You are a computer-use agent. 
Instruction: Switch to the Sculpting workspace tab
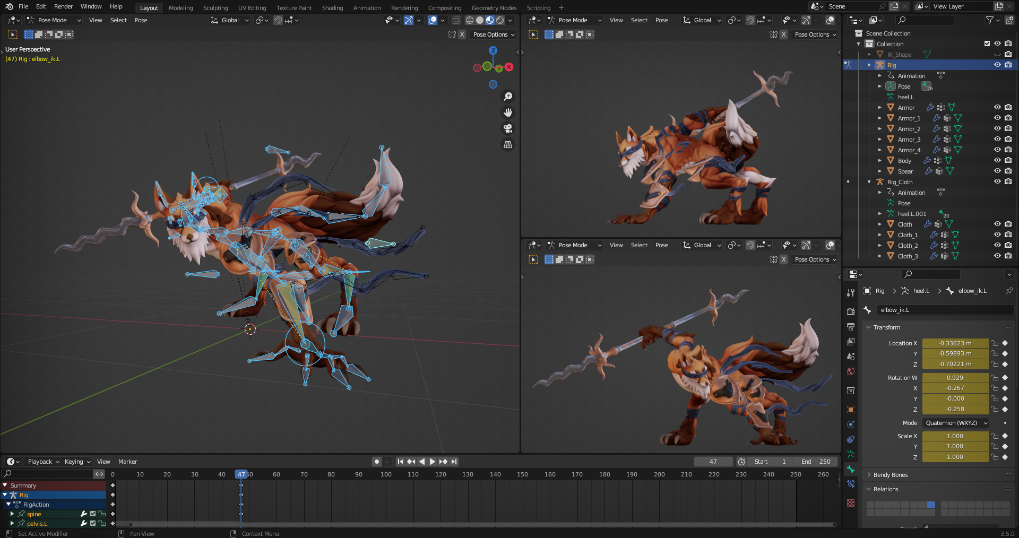pos(215,8)
